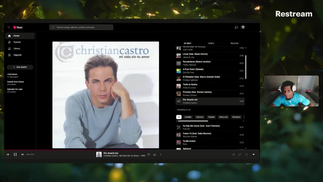The height and width of the screenshot is (182, 323).
Task: Open the Liked Music playlist
Action: tap(12, 75)
